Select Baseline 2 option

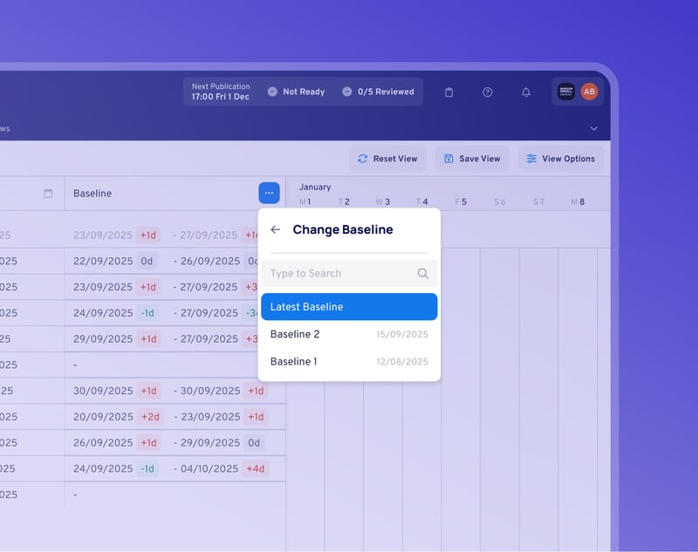coord(349,334)
